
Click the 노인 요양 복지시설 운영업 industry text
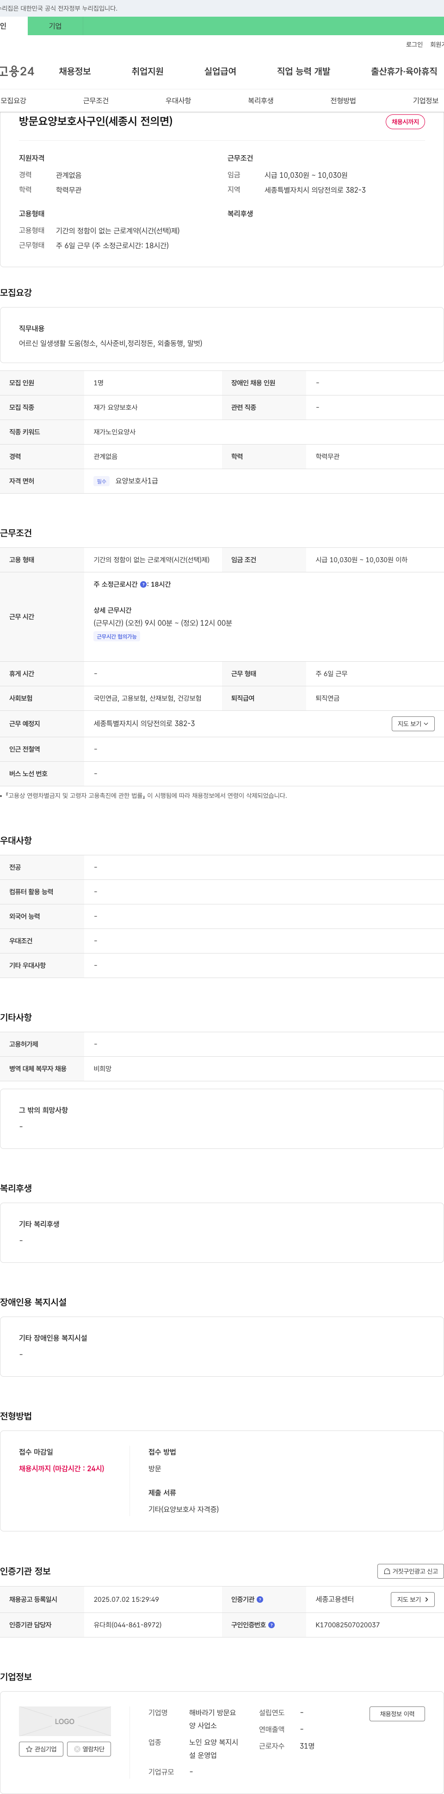[214, 1749]
